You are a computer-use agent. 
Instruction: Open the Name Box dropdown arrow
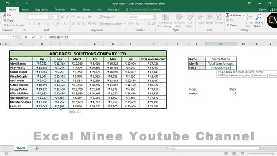pos(13,37)
